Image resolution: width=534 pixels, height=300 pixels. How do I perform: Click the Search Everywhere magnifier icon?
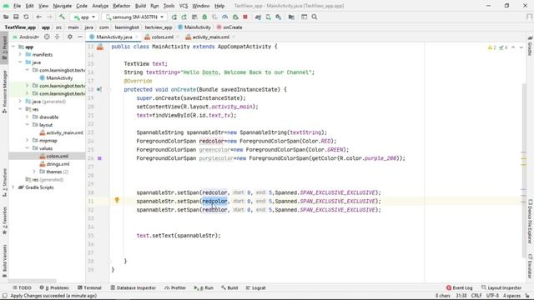click(315, 17)
